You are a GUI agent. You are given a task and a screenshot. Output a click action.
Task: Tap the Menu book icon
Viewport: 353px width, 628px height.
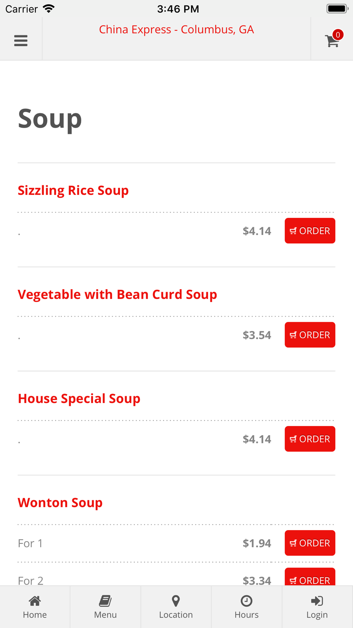[105, 600]
